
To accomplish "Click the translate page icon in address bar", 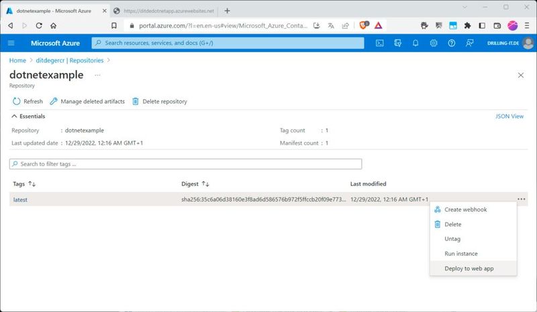I will click(331, 25).
